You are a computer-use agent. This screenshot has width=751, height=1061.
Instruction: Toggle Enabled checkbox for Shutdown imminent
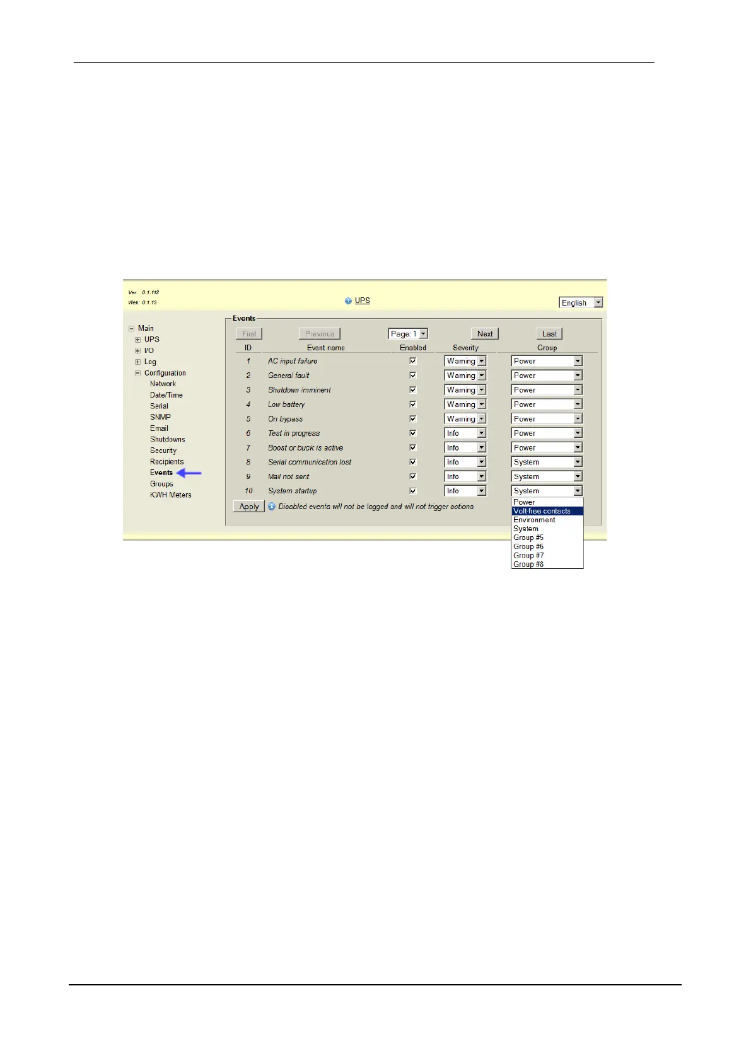(x=413, y=390)
